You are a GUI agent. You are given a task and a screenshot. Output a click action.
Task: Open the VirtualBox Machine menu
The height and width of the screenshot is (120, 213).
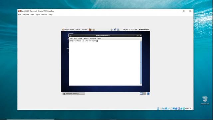pos(26,15)
